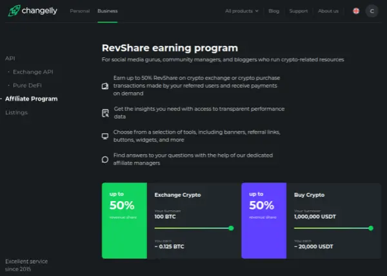Select Pure DeFi in the sidebar
This screenshot has width=387, height=276.
click(x=27, y=85)
